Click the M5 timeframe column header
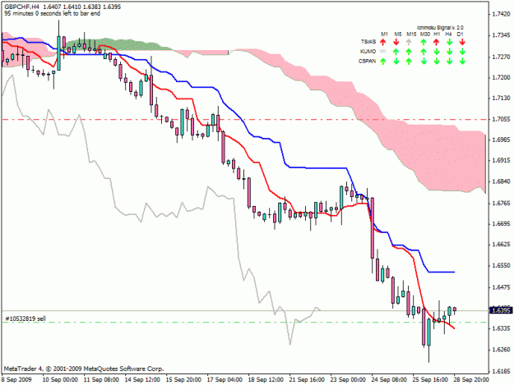Viewport: 514px width, 385px height. [x=397, y=34]
